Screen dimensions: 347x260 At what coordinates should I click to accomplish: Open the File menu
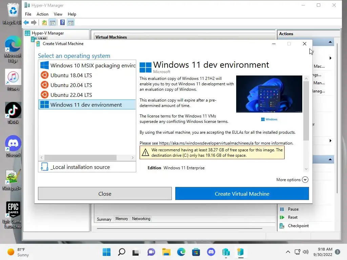28,14
